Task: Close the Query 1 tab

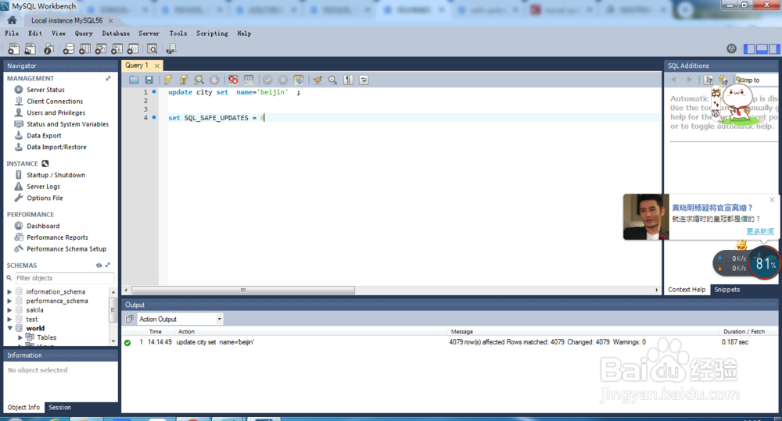Action: 157,66
